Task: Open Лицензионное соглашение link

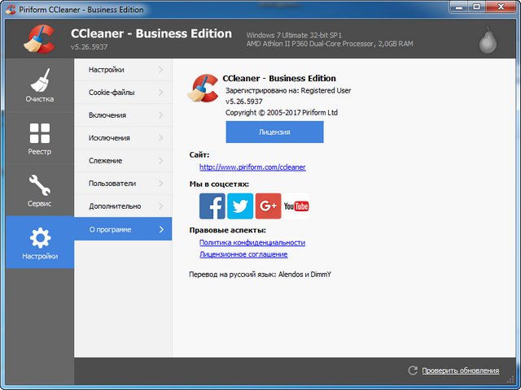Action: (243, 254)
